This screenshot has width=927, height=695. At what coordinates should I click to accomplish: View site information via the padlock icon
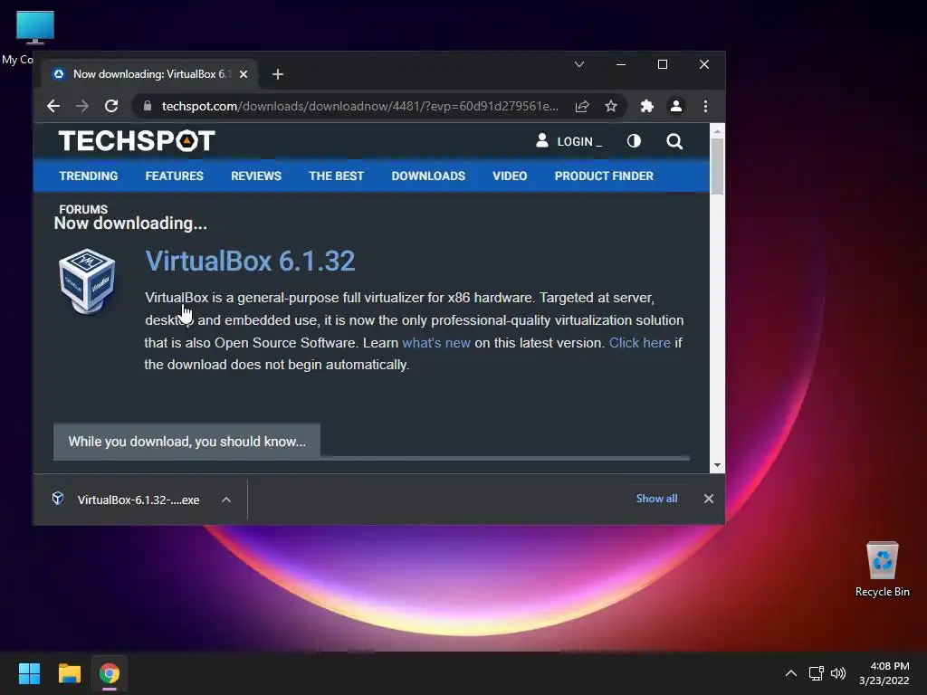[148, 107]
